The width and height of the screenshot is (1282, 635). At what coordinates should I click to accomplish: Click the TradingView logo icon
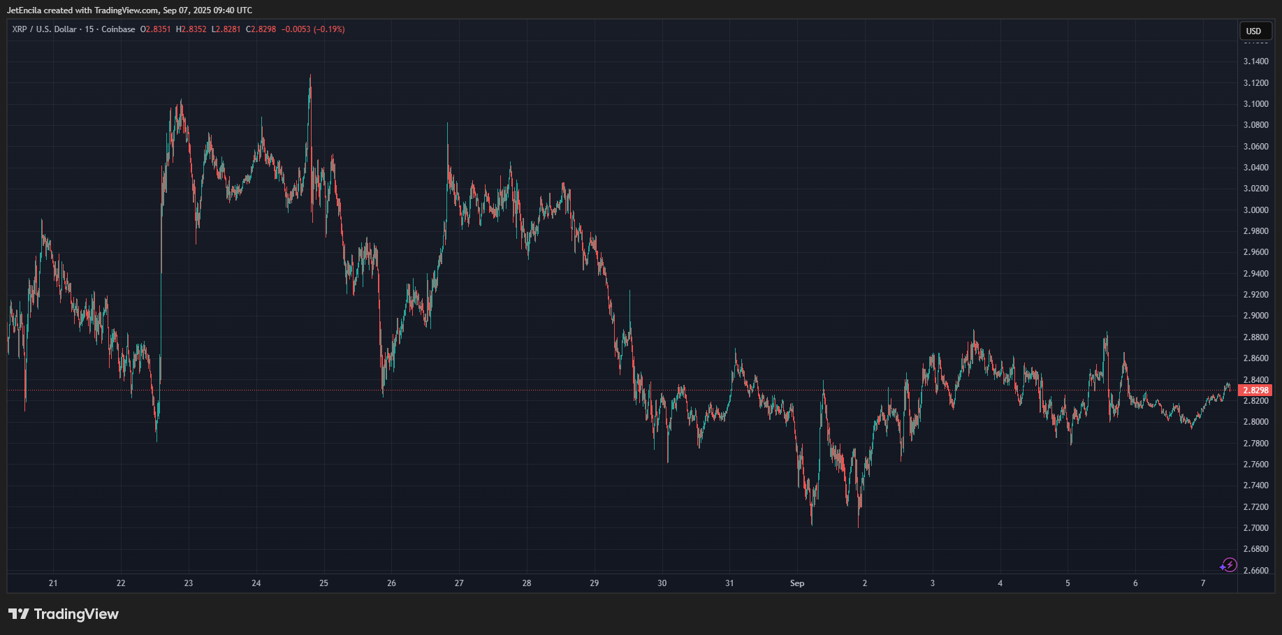pos(19,614)
